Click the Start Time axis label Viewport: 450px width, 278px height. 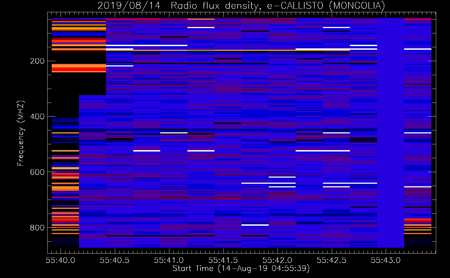[x=241, y=269]
